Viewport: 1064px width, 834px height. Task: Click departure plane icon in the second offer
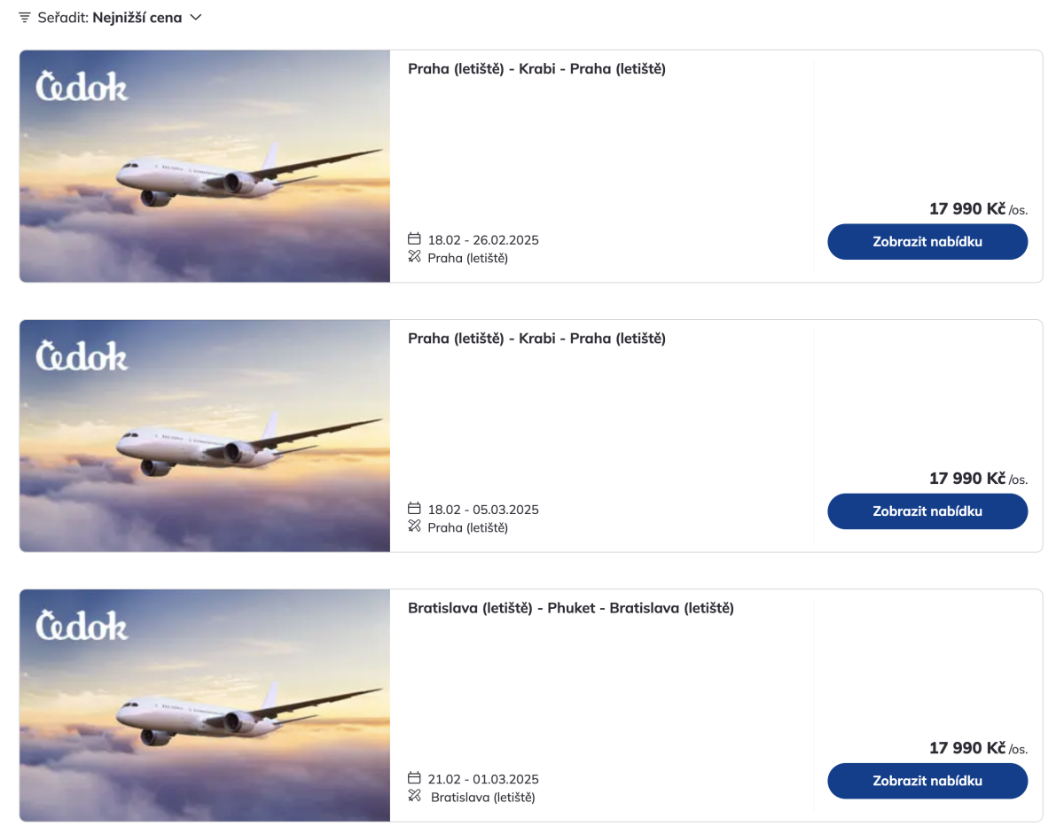tap(414, 526)
